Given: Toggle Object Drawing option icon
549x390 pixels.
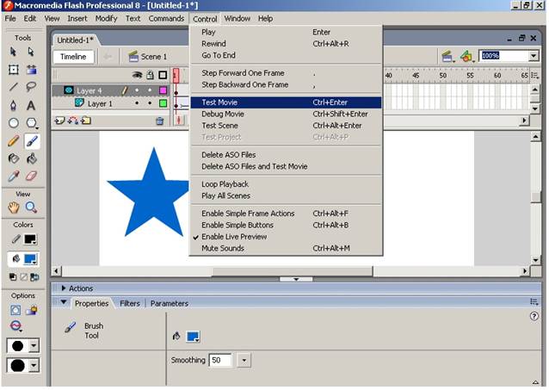Looking at the screenshot, I should click(15, 311).
